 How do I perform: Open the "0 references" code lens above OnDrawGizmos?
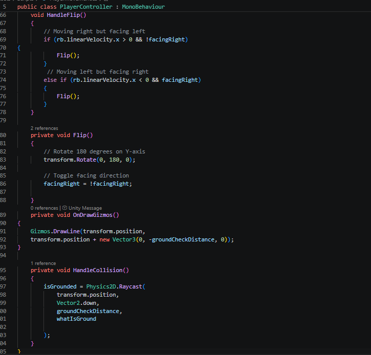(44, 208)
